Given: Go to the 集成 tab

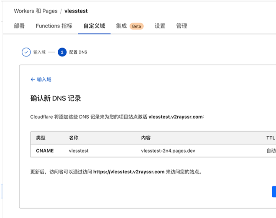Looking at the screenshot, I should (121, 26).
